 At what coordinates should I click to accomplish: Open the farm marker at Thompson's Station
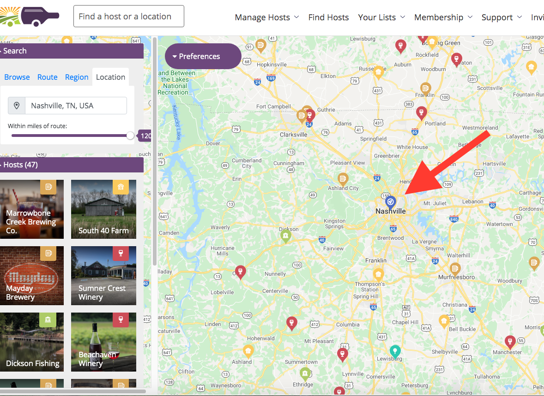(378, 275)
